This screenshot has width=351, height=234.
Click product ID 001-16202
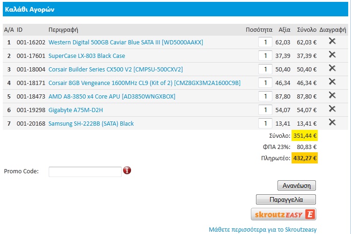coord(31,42)
